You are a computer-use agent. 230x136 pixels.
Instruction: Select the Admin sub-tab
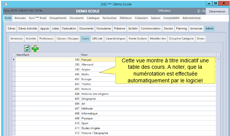[x=210, y=28]
